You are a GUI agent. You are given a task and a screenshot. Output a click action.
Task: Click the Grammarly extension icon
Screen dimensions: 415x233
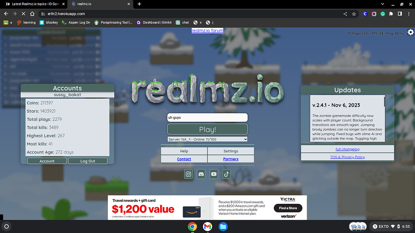tap(383, 14)
